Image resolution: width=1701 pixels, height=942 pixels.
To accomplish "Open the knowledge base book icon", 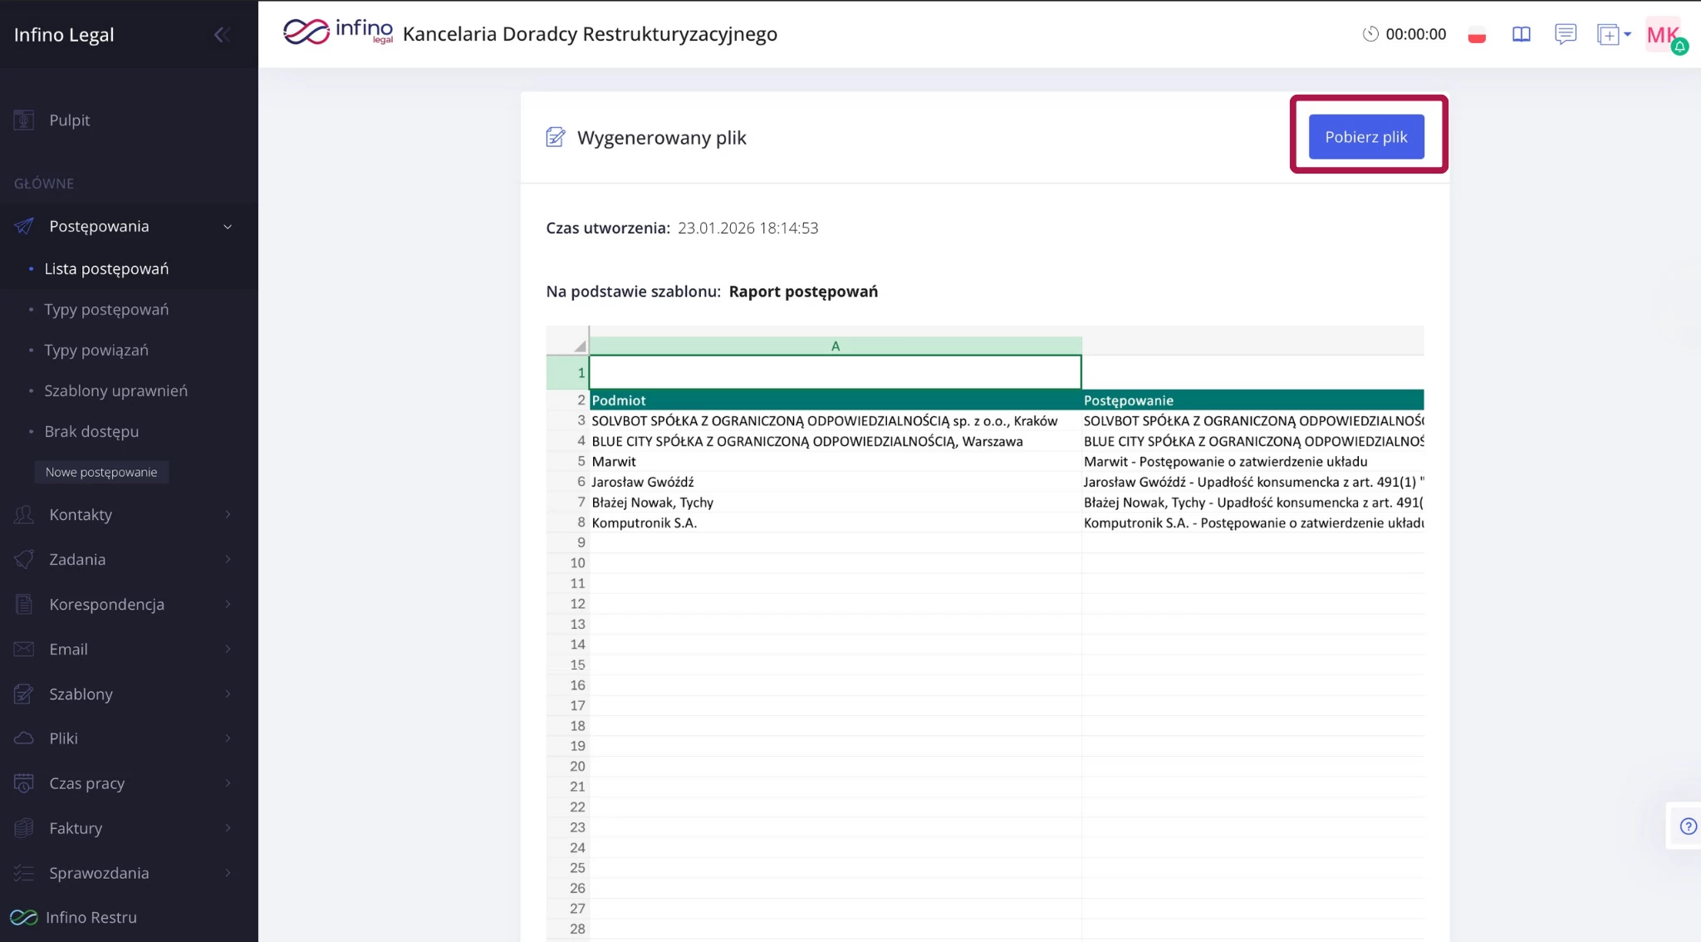I will click(x=1521, y=34).
